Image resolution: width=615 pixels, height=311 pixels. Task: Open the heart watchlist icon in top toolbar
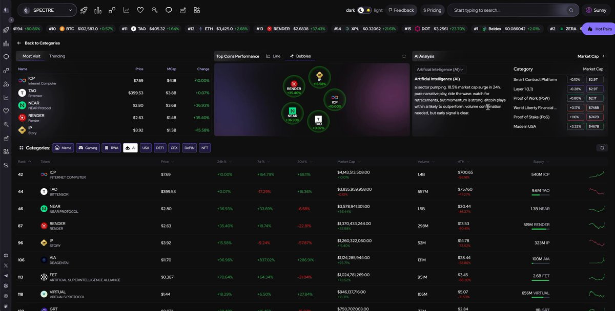click(x=140, y=10)
